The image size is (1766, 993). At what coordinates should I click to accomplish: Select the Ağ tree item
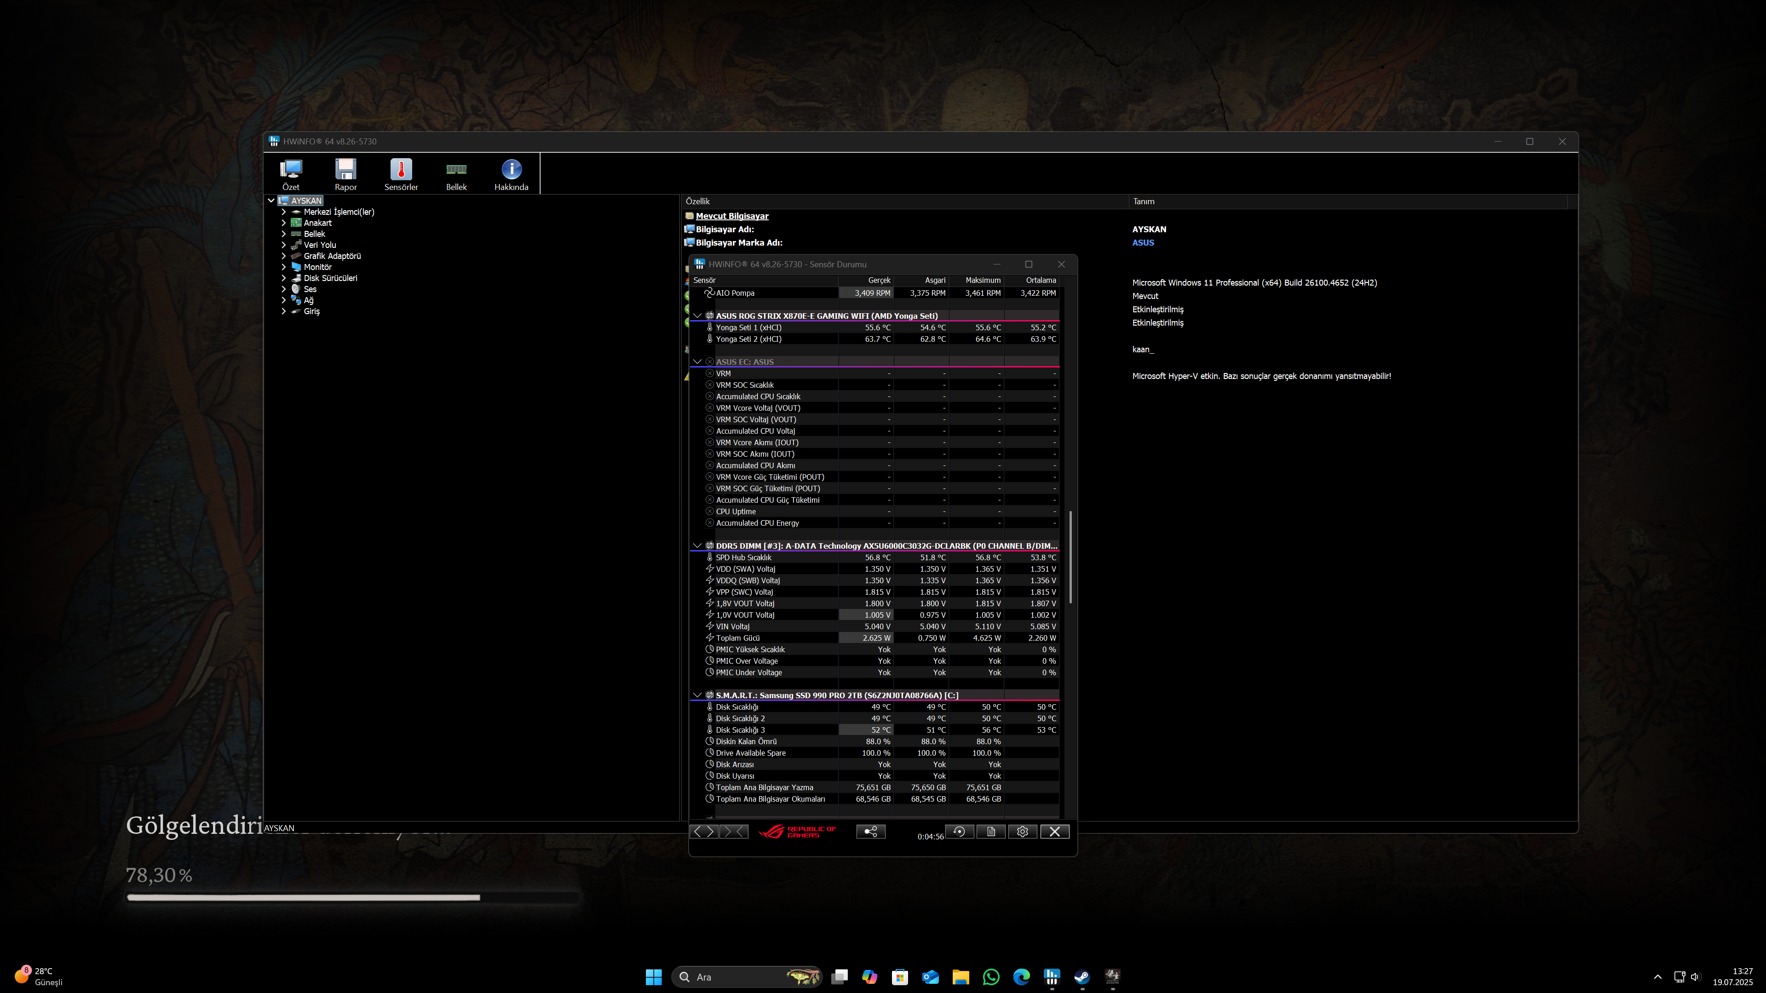[309, 300]
